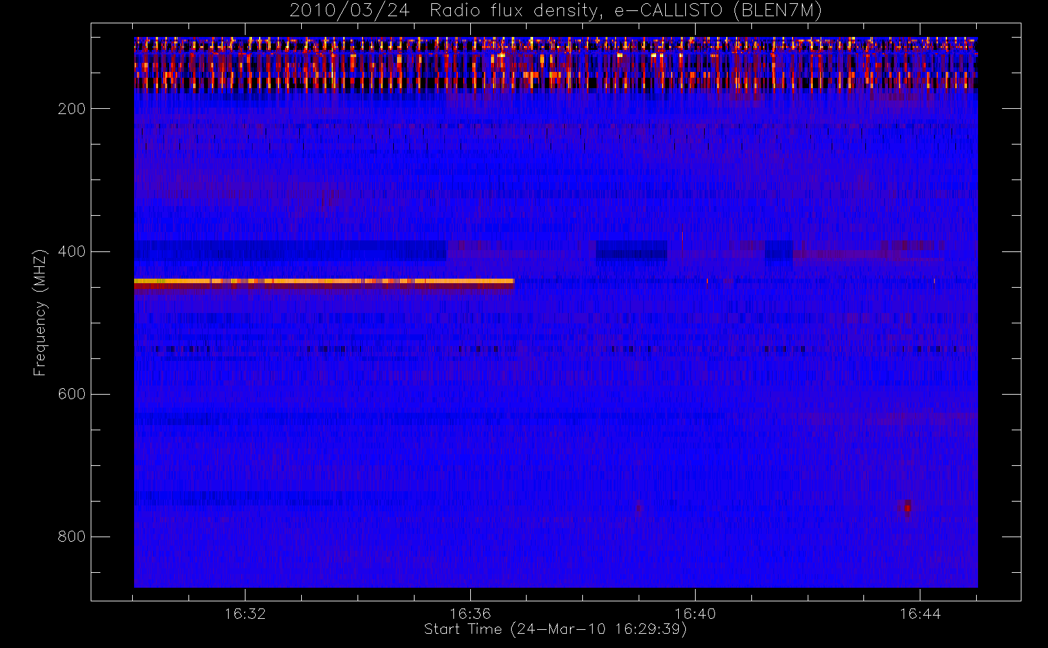Click the 16:40 time tick label

[x=695, y=614]
